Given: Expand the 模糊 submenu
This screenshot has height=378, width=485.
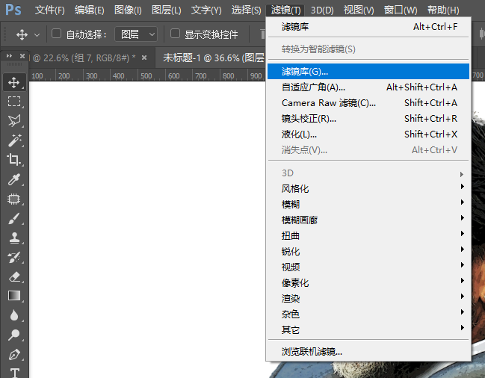Looking at the screenshot, I should (x=368, y=204).
